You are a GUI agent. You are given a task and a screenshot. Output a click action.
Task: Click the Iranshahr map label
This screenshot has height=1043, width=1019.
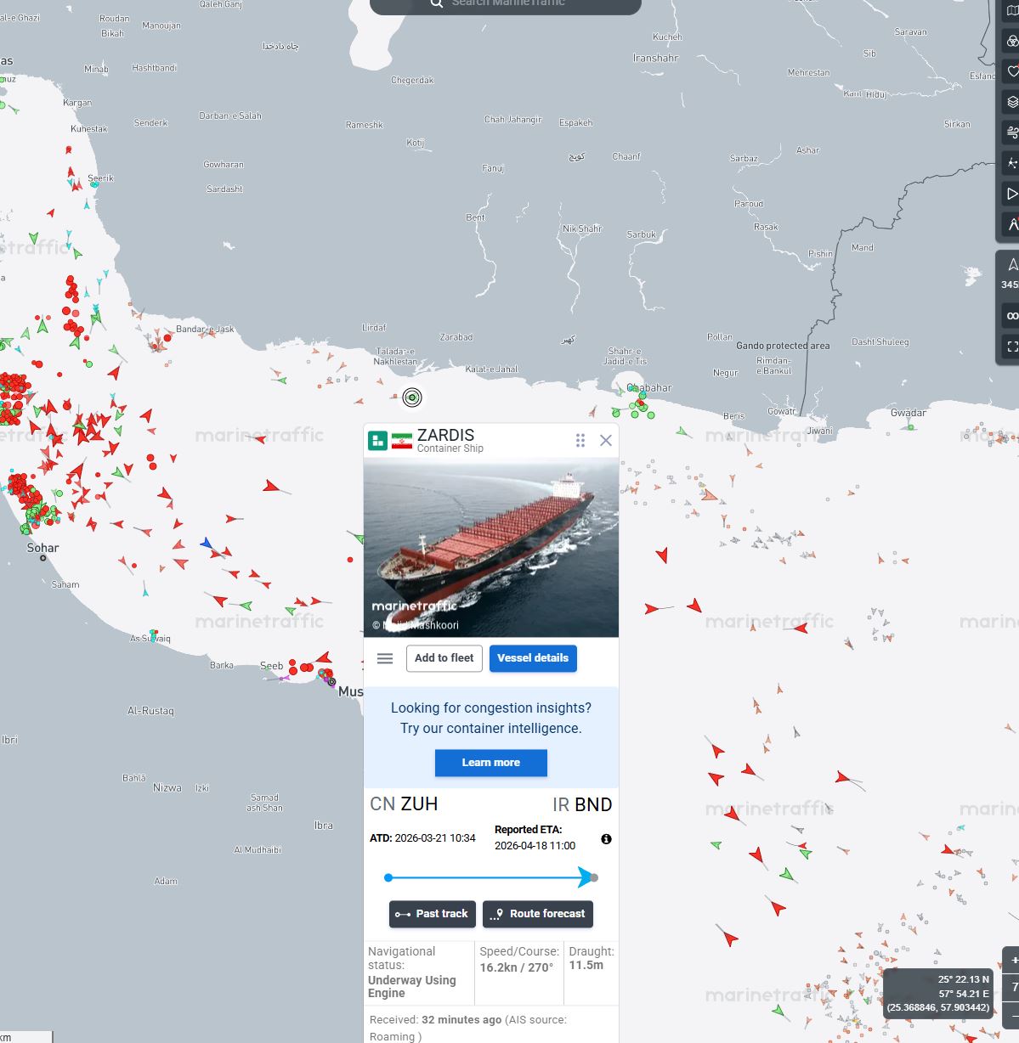[656, 58]
